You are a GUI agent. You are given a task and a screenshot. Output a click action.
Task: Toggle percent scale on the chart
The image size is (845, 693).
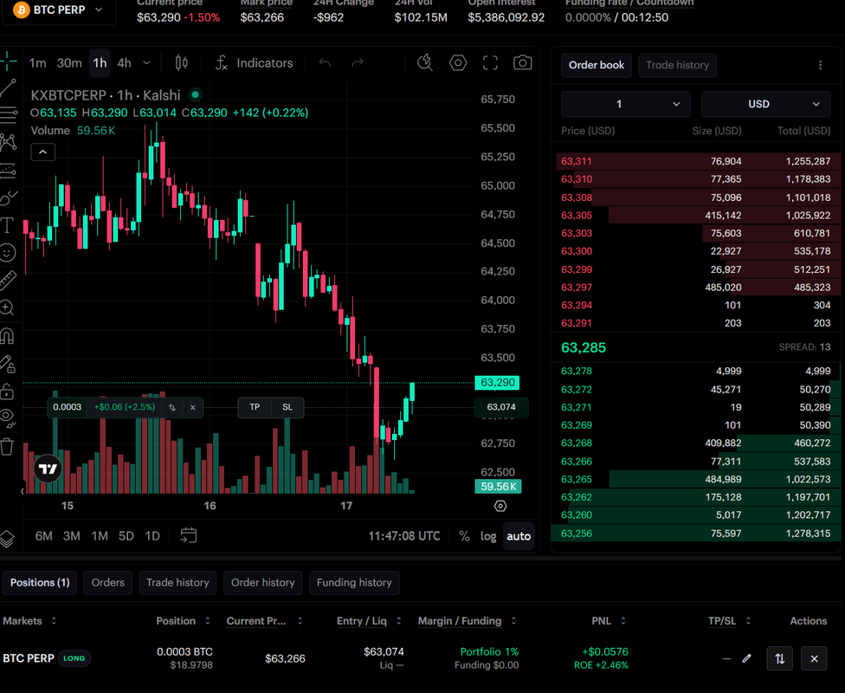point(464,536)
